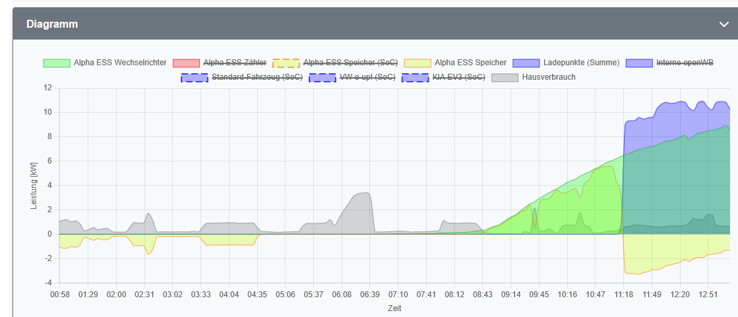The image size is (738, 317).
Task: Toggle Alpha ESS Speicher legend label
Action: 471,63
